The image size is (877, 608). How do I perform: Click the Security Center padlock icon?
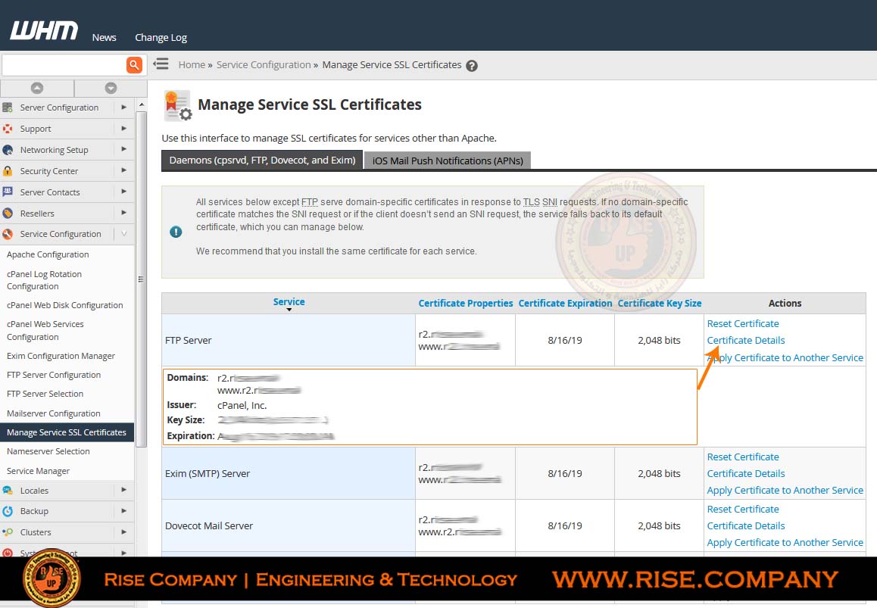(x=8, y=171)
